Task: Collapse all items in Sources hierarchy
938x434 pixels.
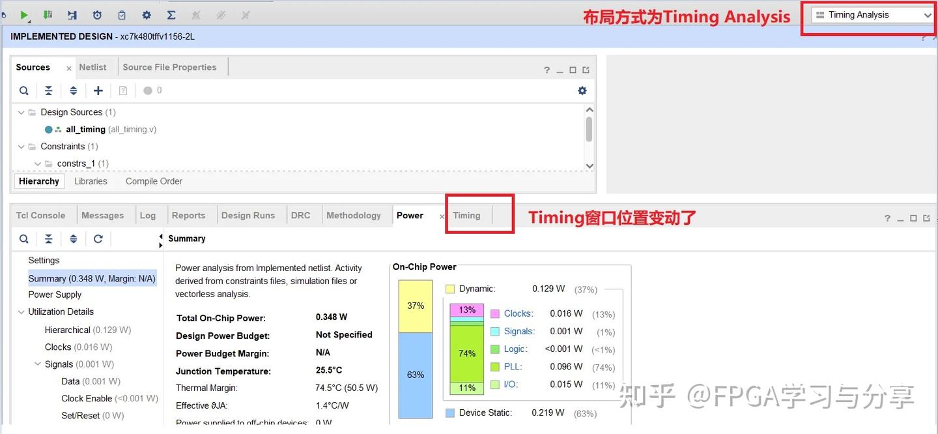Action: point(48,90)
